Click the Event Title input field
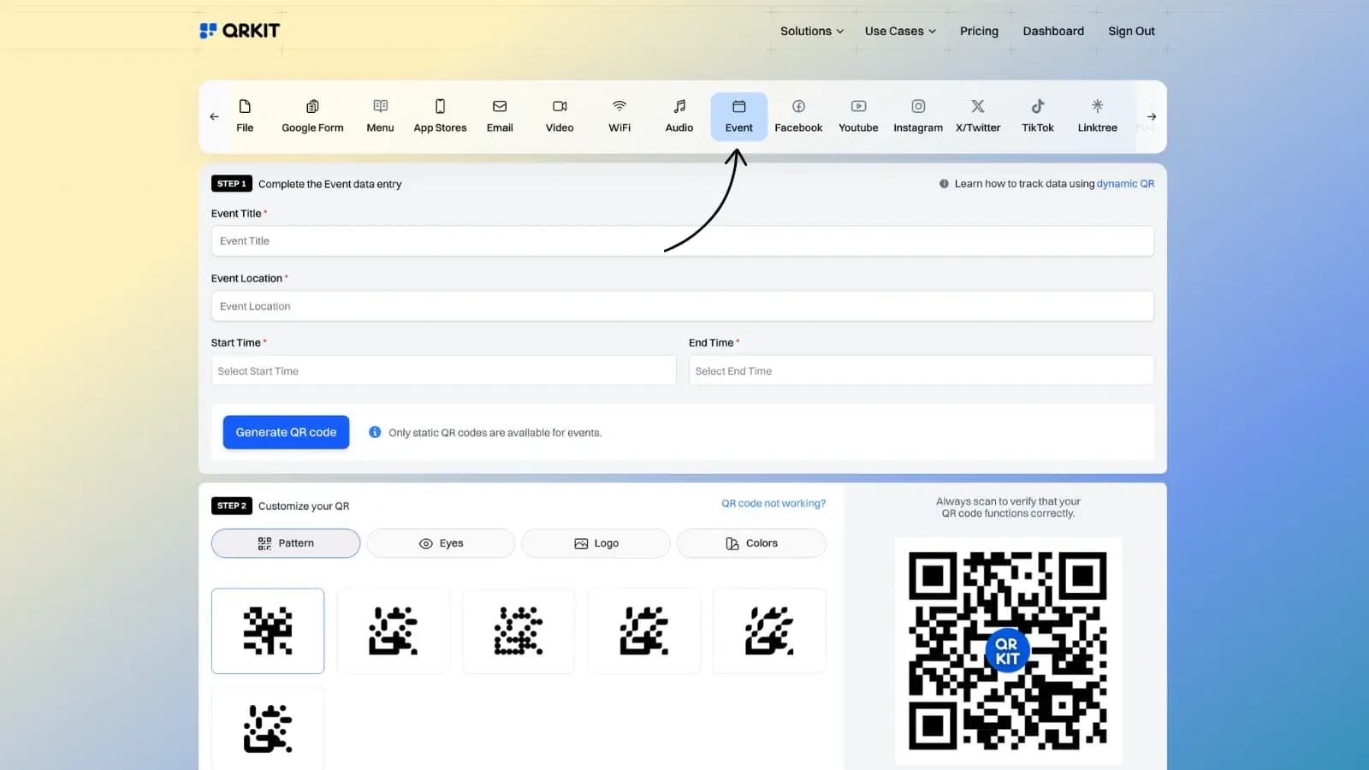This screenshot has width=1369, height=770. 682,240
